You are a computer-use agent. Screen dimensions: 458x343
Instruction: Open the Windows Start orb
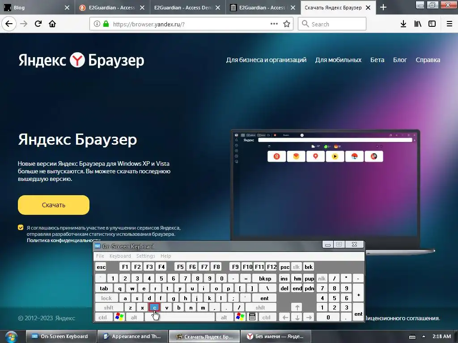(11, 337)
